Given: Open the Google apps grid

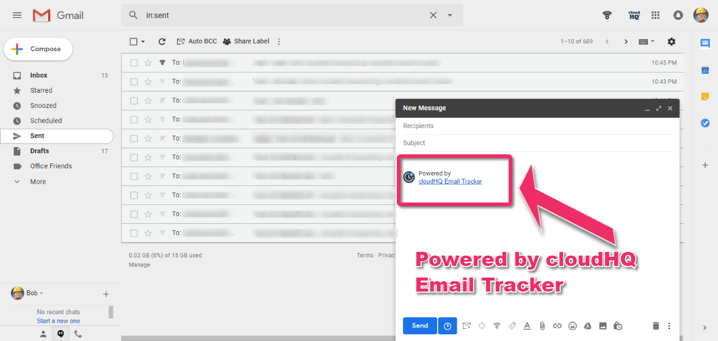Looking at the screenshot, I should pyautogui.click(x=656, y=15).
